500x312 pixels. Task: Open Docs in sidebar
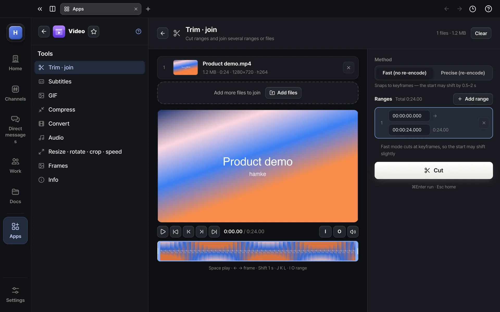[x=15, y=196]
